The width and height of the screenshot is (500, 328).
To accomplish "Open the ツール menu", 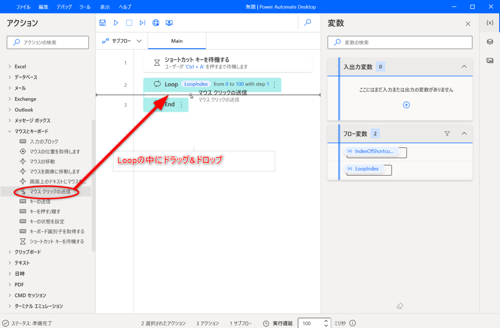I will click(85, 7).
